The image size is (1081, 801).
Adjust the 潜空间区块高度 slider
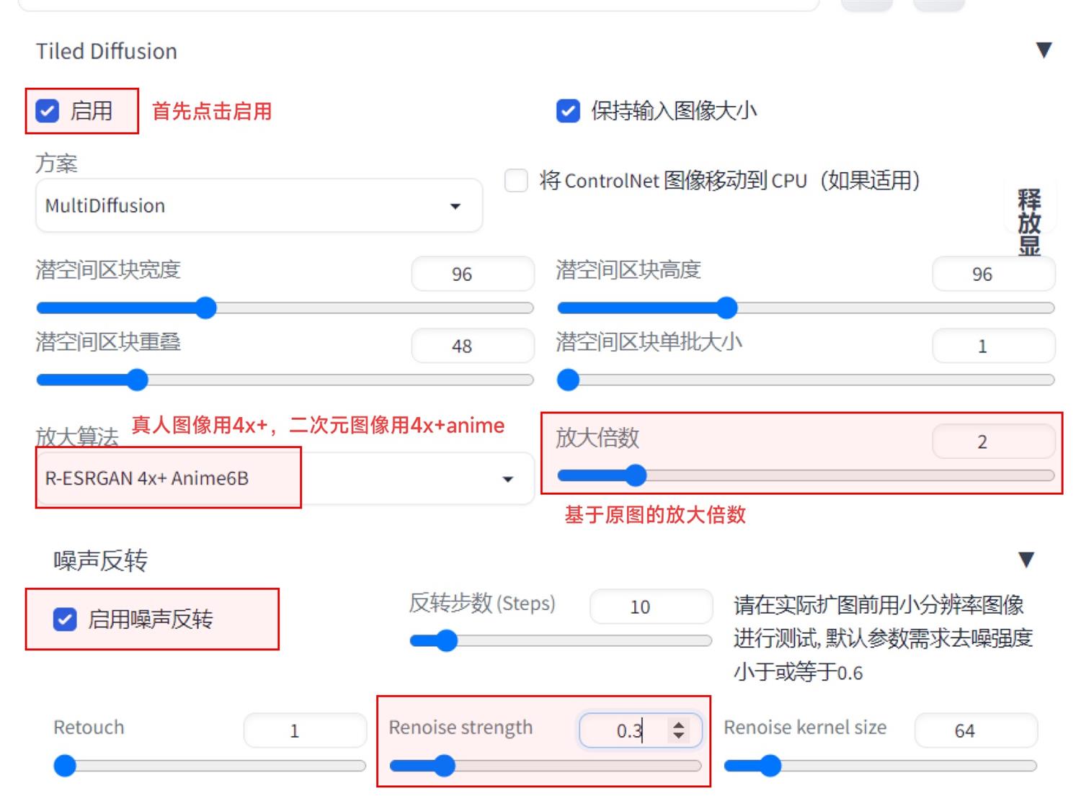806,308
